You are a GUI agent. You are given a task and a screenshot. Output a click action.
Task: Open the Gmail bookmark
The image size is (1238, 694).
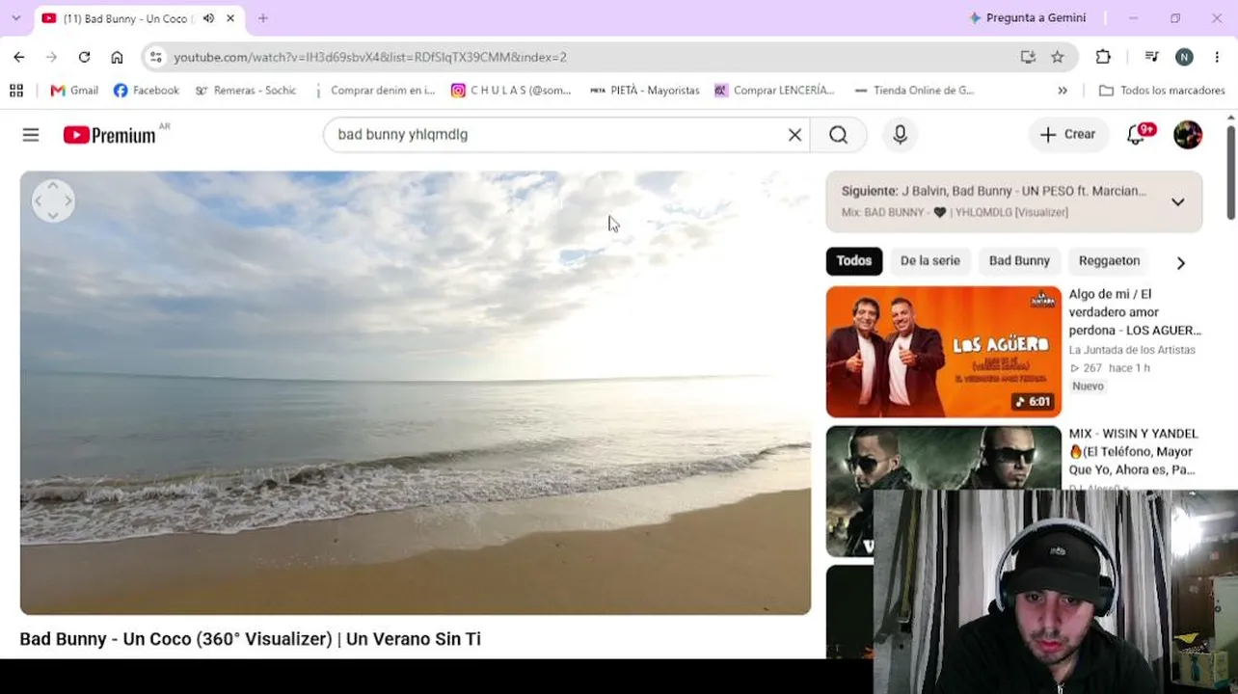(74, 91)
